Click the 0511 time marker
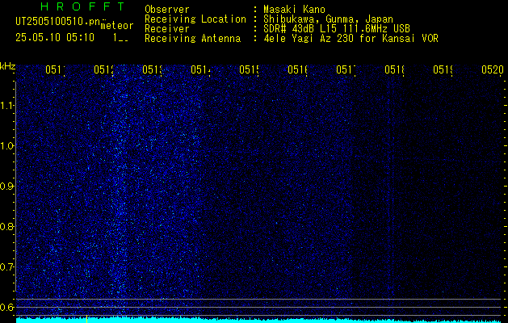The height and width of the screenshot is (323, 508). [x=55, y=69]
